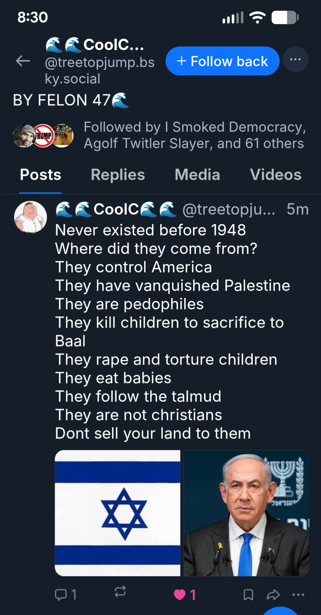This screenshot has width=321, height=615.
Task: Open the Followed by mutual followers link
Action: click(x=194, y=135)
